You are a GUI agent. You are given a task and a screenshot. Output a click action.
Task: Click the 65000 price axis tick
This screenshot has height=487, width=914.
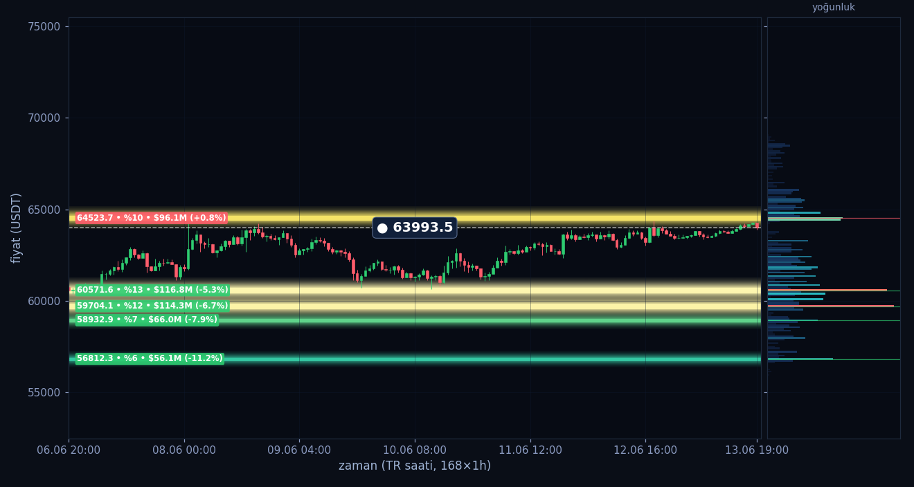44,210
